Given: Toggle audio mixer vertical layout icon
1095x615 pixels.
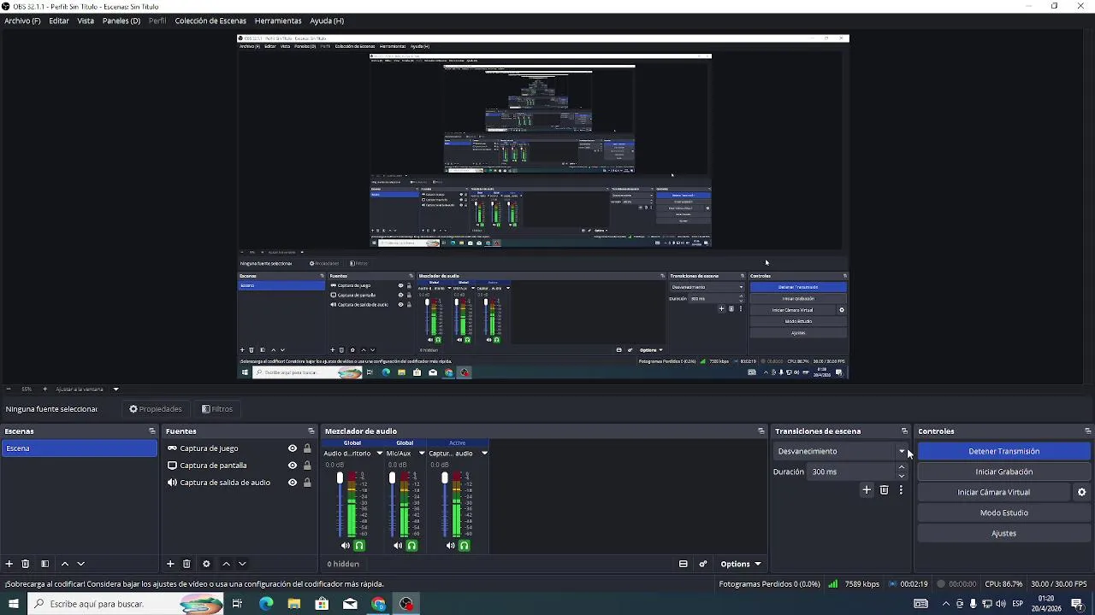Looking at the screenshot, I should 683,564.
